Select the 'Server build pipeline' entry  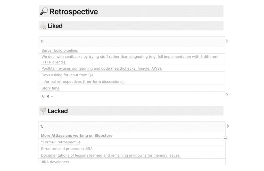pyautogui.click(x=59, y=50)
